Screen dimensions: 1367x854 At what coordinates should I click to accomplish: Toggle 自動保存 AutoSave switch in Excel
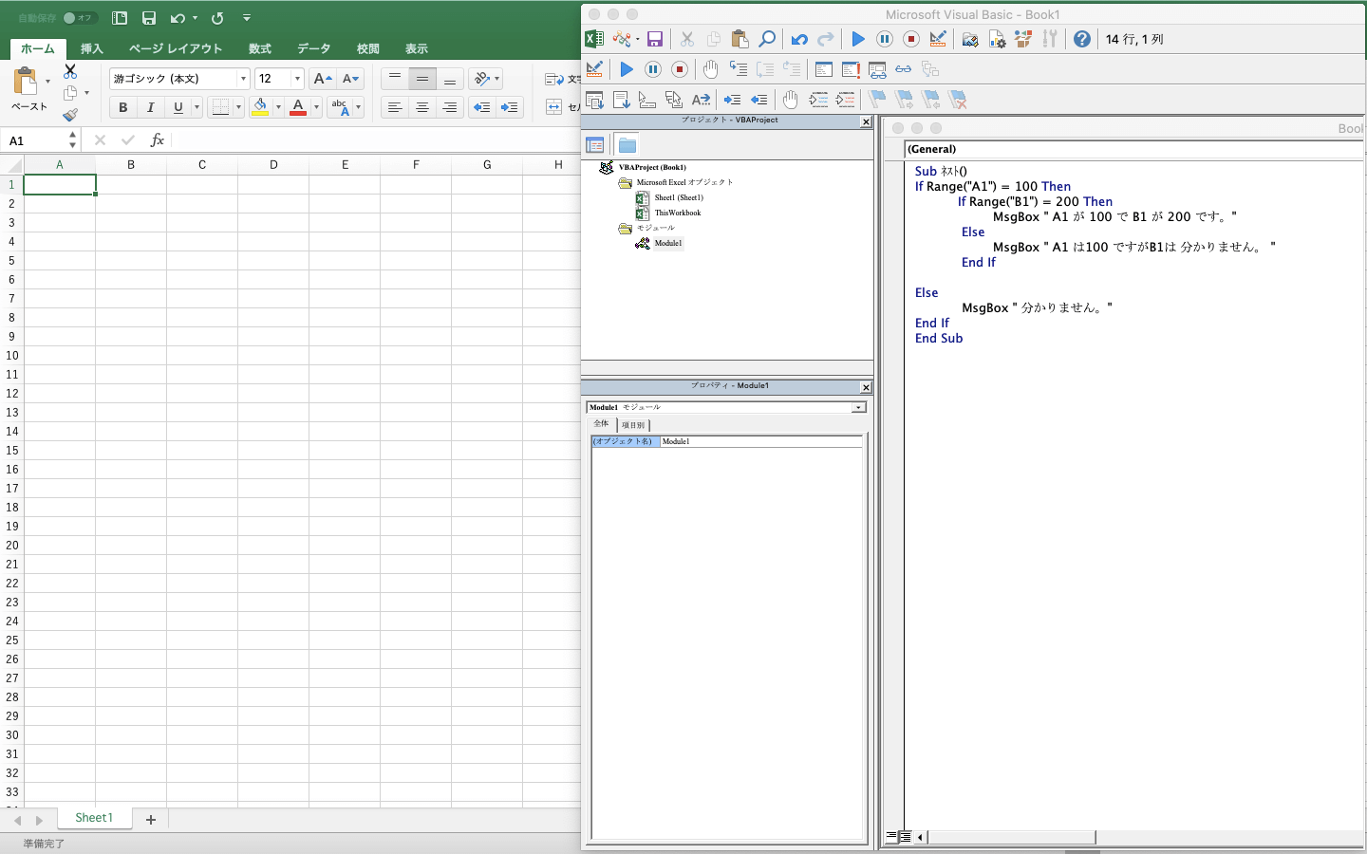click(x=79, y=18)
